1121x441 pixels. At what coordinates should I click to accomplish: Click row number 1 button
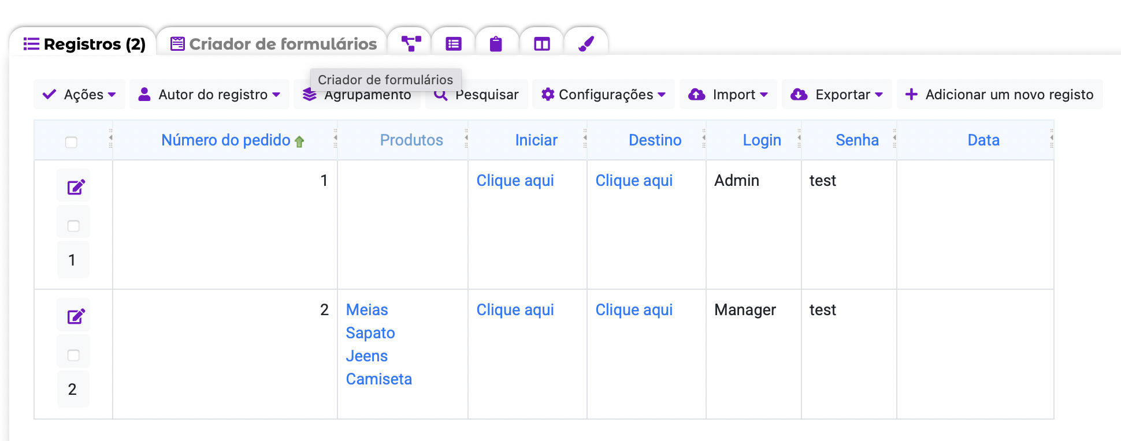pos(73,260)
